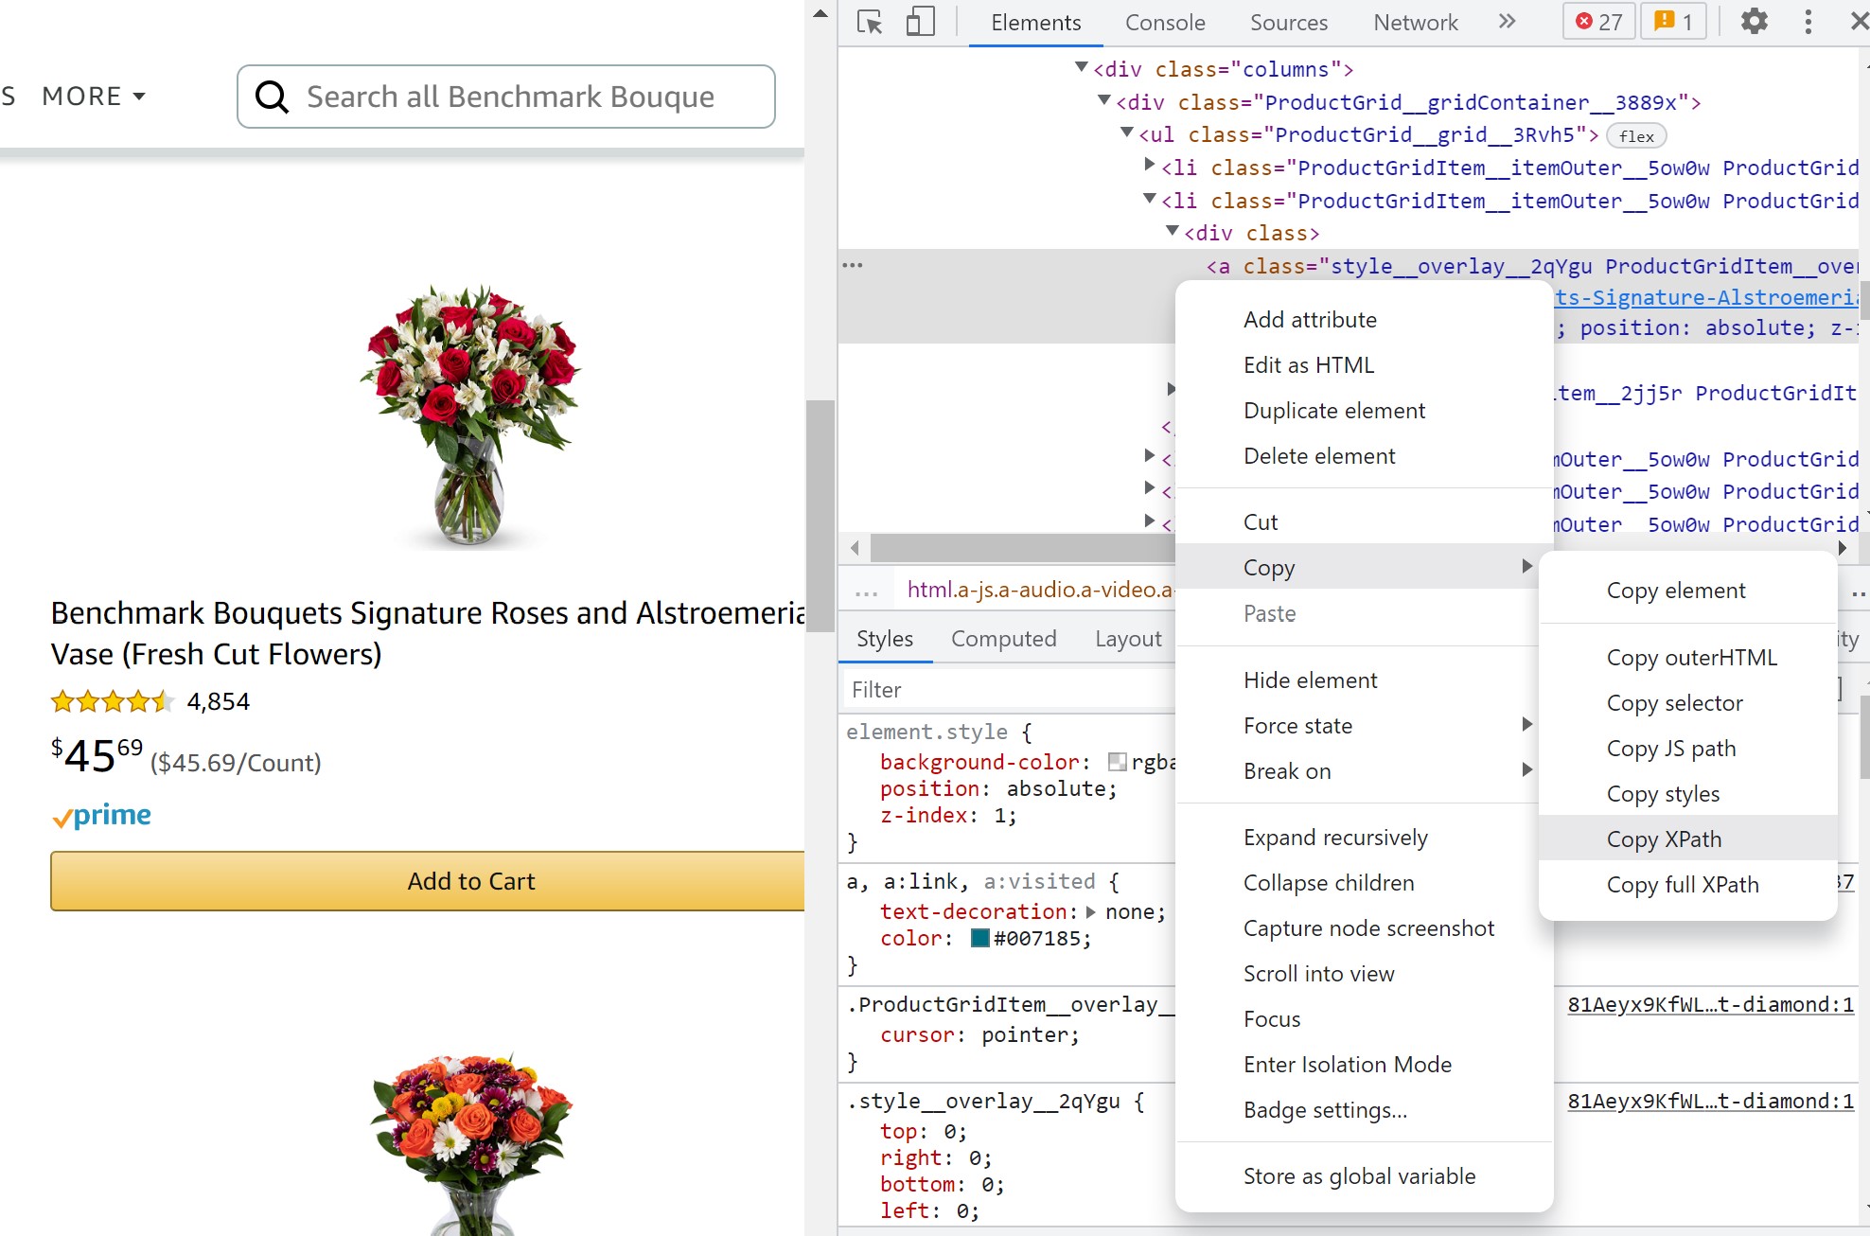The image size is (1870, 1236).
Task: Switch to the Console tab
Action: click(1165, 23)
